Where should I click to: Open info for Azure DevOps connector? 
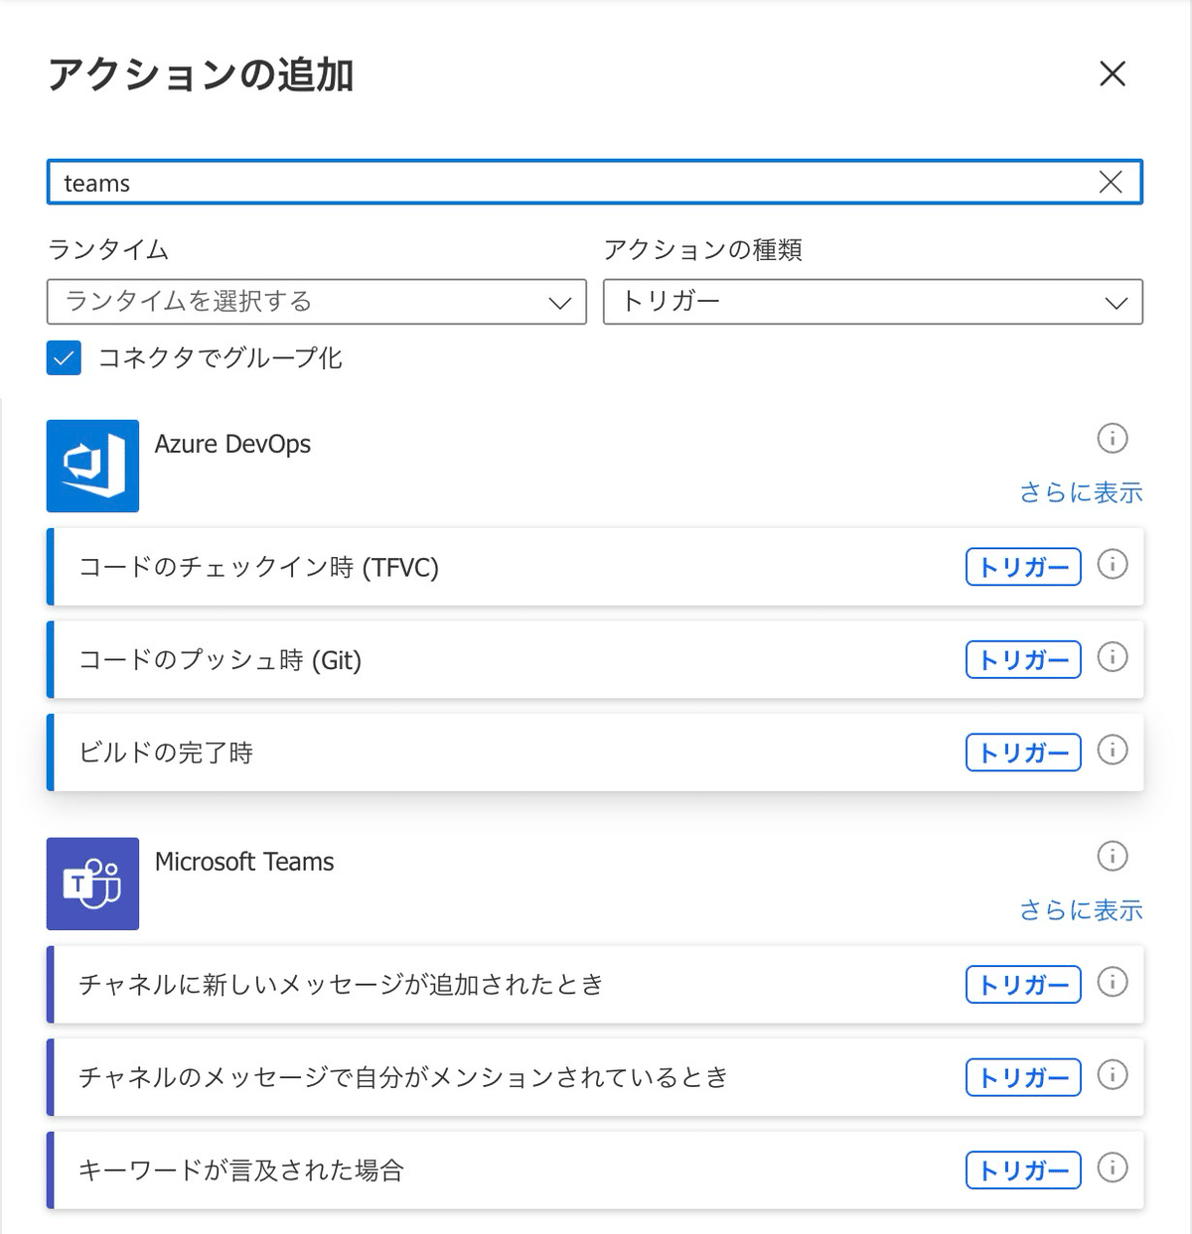[x=1113, y=438]
